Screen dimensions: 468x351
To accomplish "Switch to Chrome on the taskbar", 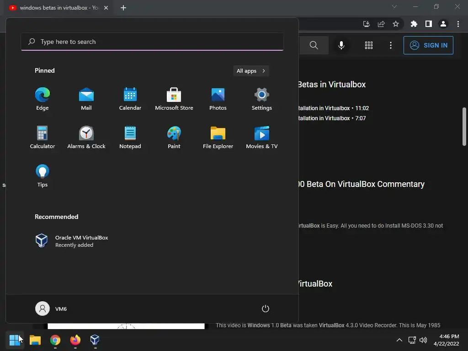I will click(55, 340).
